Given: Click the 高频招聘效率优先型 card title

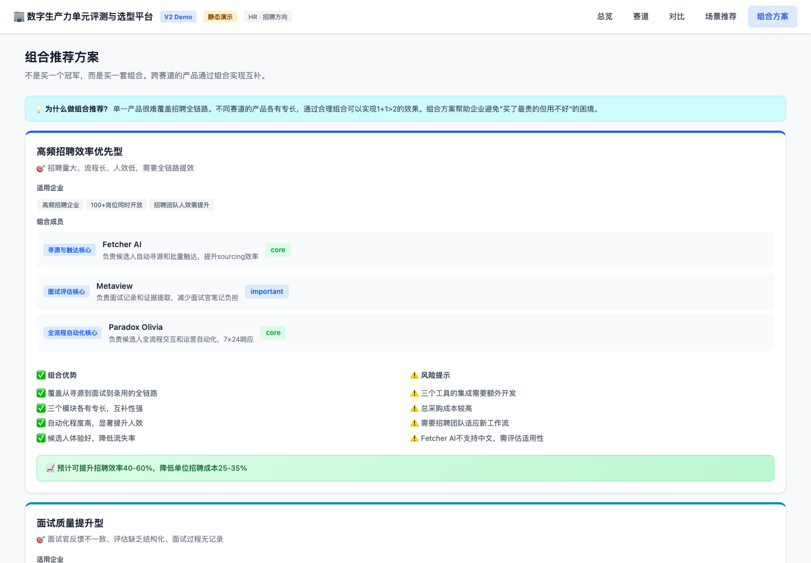Looking at the screenshot, I should tap(79, 151).
